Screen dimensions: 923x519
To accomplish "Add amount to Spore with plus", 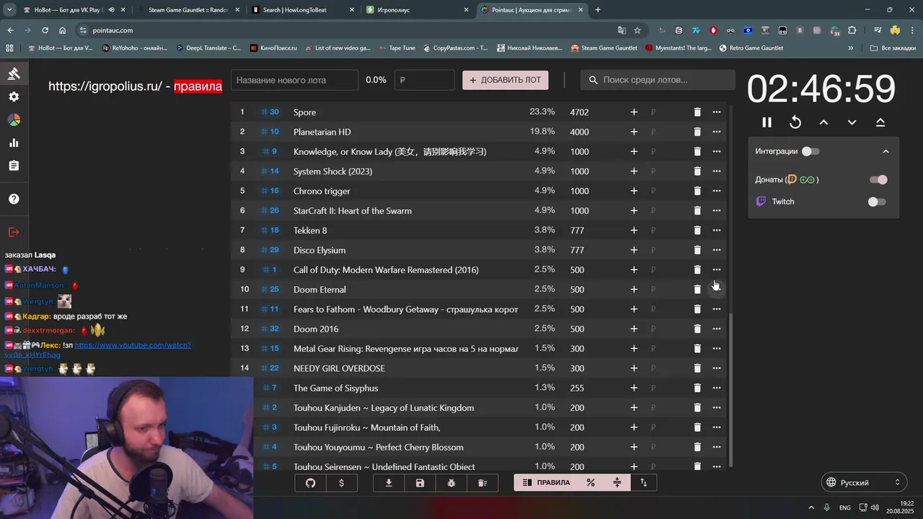I will 634,112.
